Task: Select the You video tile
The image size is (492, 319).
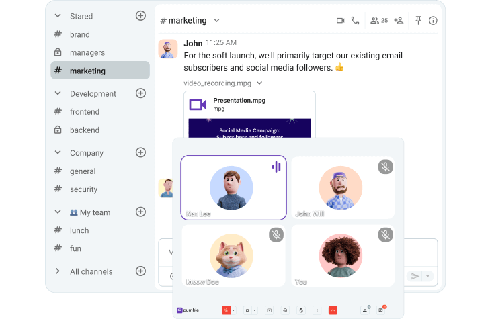Action: 343,256
